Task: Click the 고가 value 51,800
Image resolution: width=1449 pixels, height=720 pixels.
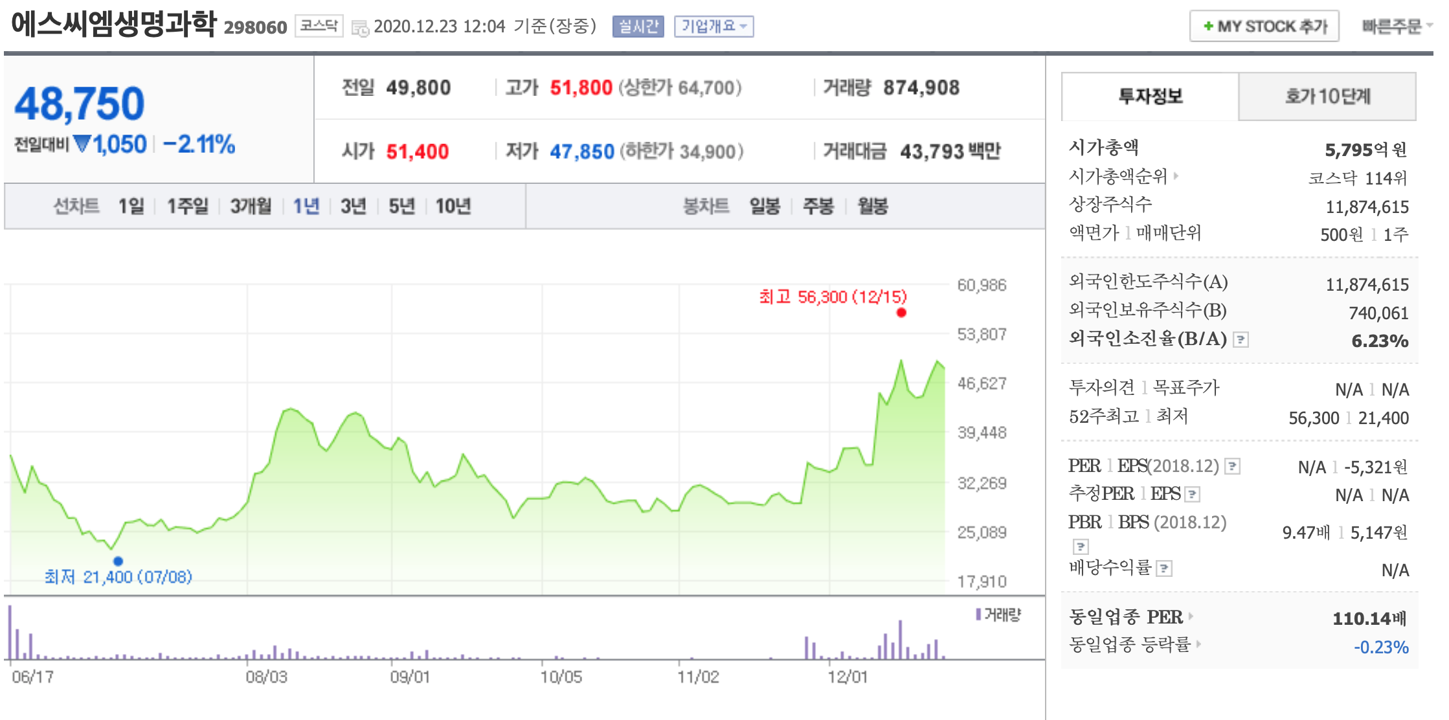Action: (581, 87)
